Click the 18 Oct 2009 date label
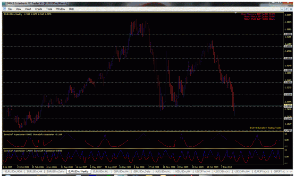The height and width of the screenshot is (176, 295). pyautogui.click(x=212, y=167)
